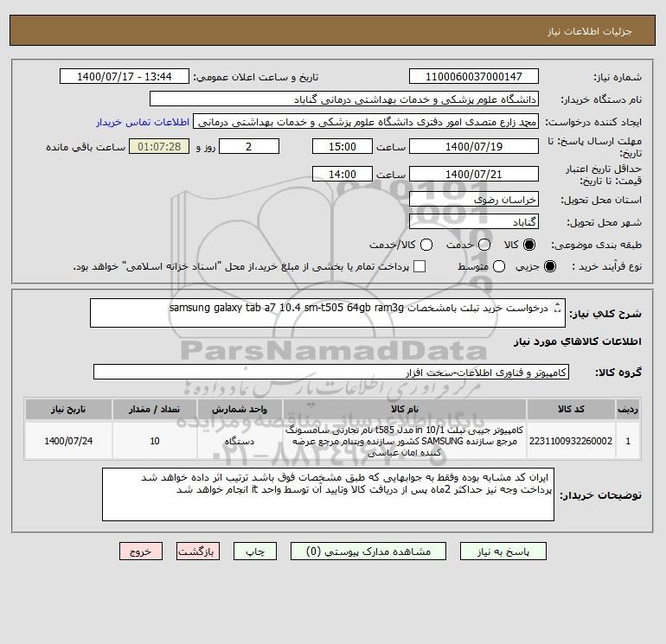Click the need date cell 1400/07/24
Screen dimensions: 666x644
[68, 441]
